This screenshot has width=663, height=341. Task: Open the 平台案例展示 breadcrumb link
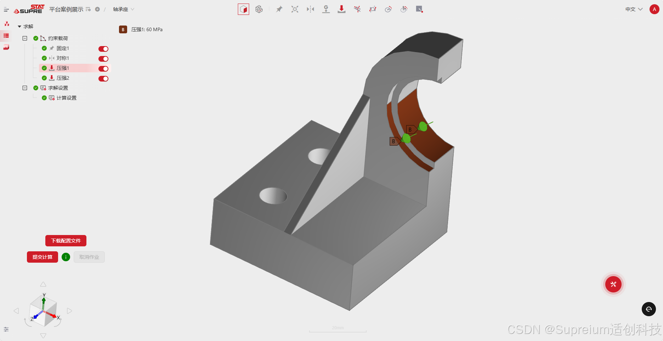pyautogui.click(x=66, y=9)
